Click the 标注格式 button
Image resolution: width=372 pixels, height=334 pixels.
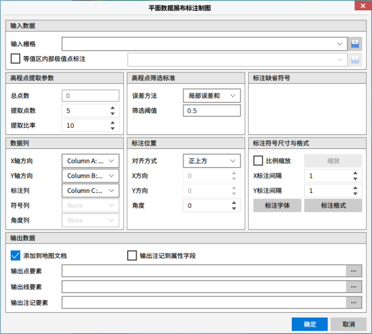(333, 205)
